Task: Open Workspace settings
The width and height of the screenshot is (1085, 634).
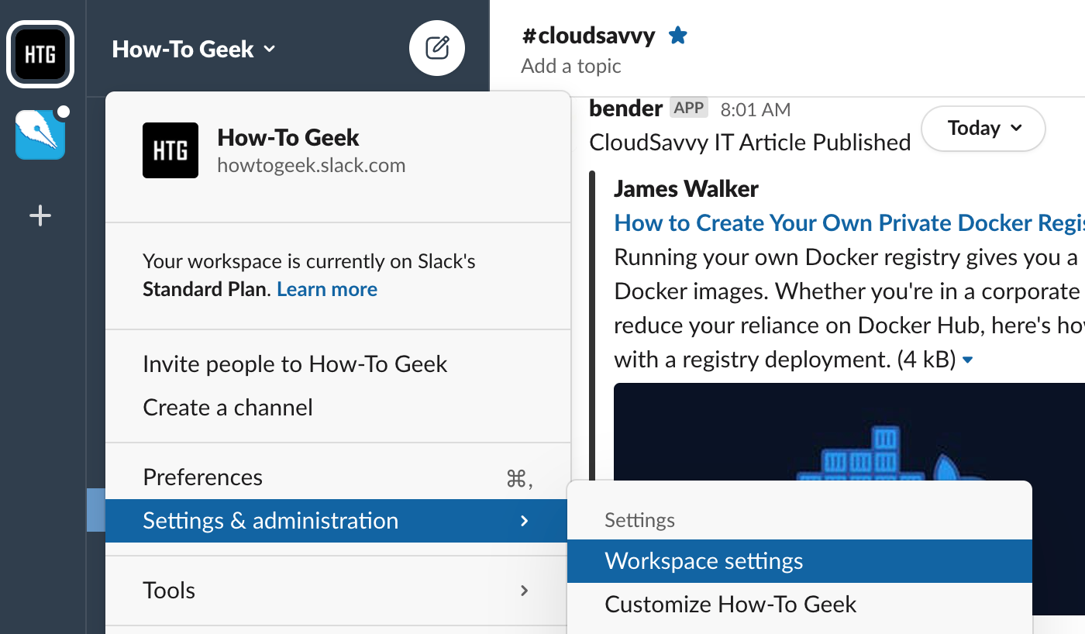Action: point(800,561)
